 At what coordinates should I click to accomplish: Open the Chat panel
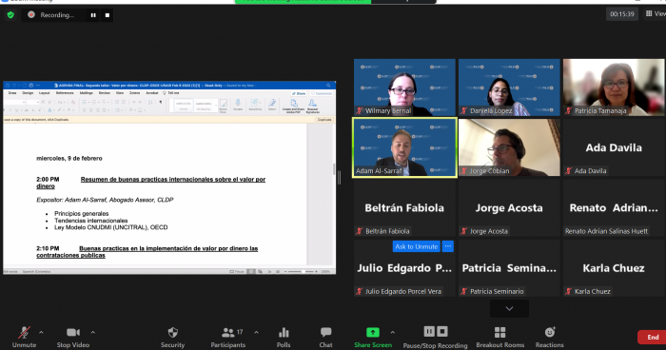point(325,338)
